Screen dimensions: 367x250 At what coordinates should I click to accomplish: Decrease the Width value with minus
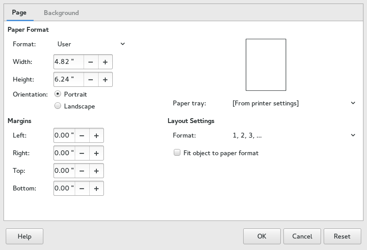pos(91,62)
